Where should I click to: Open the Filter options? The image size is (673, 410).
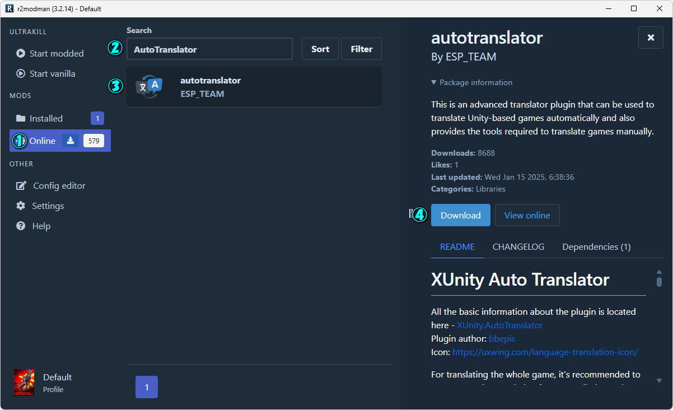point(362,49)
